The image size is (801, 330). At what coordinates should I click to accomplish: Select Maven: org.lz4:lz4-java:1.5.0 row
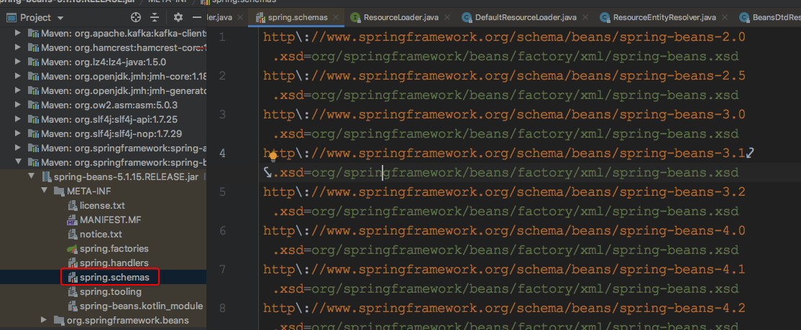pos(104,62)
